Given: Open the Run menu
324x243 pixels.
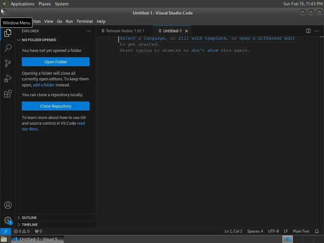Looking at the screenshot, I should coord(69,21).
